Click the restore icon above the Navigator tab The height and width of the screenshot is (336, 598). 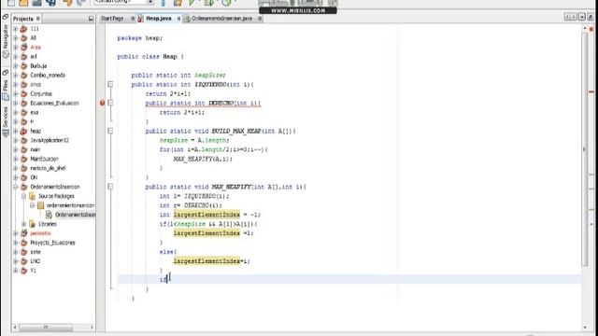coord(6,17)
